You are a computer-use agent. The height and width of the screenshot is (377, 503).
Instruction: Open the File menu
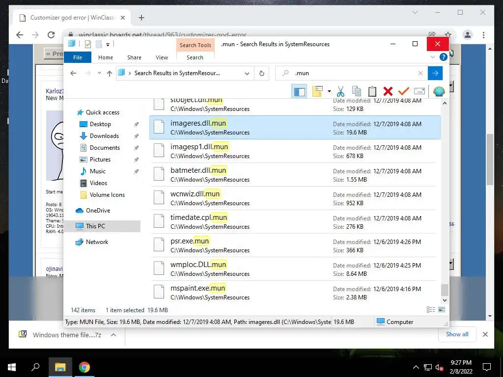[x=78, y=57]
